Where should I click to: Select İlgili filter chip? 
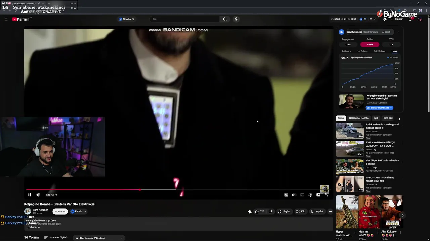(x=376, y=118)
